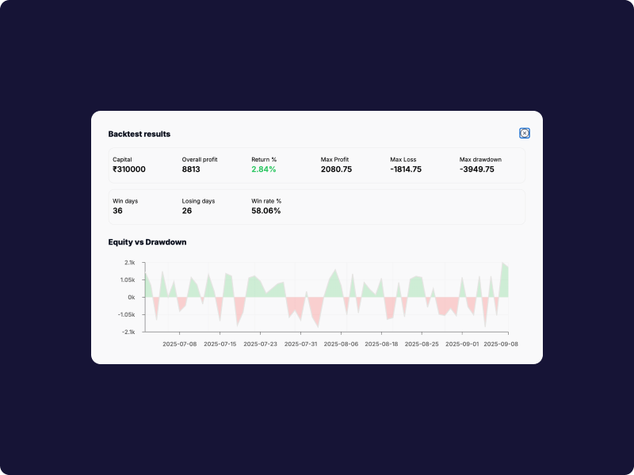Viewport: 634px width, 475px height.
Task: Click the 2025-07-23 date axis label
Action: pyautogui.click(x=260, y=344)
